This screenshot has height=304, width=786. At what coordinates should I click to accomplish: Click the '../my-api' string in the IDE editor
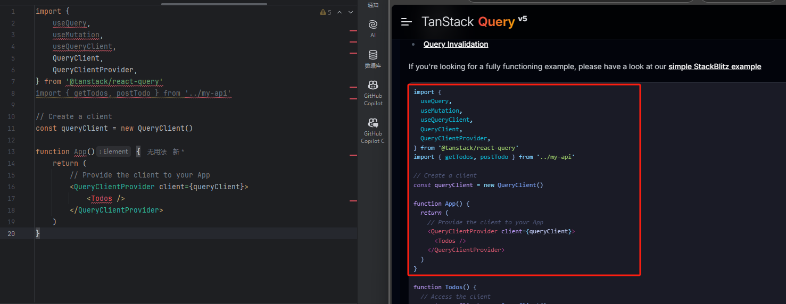208,93
